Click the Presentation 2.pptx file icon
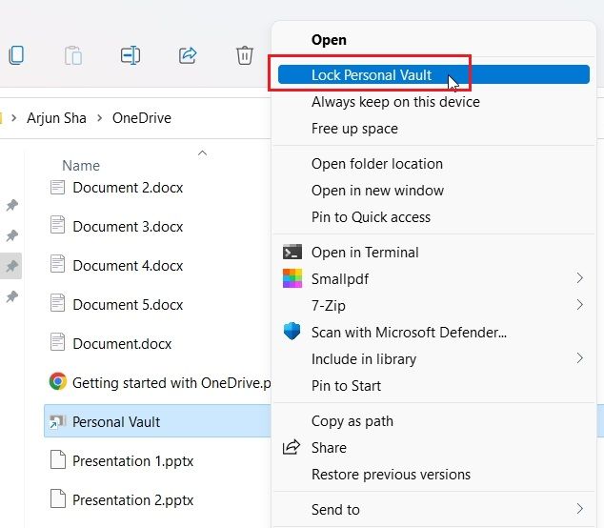This screenshot has width=604, height=528. (x=58, y=498)
